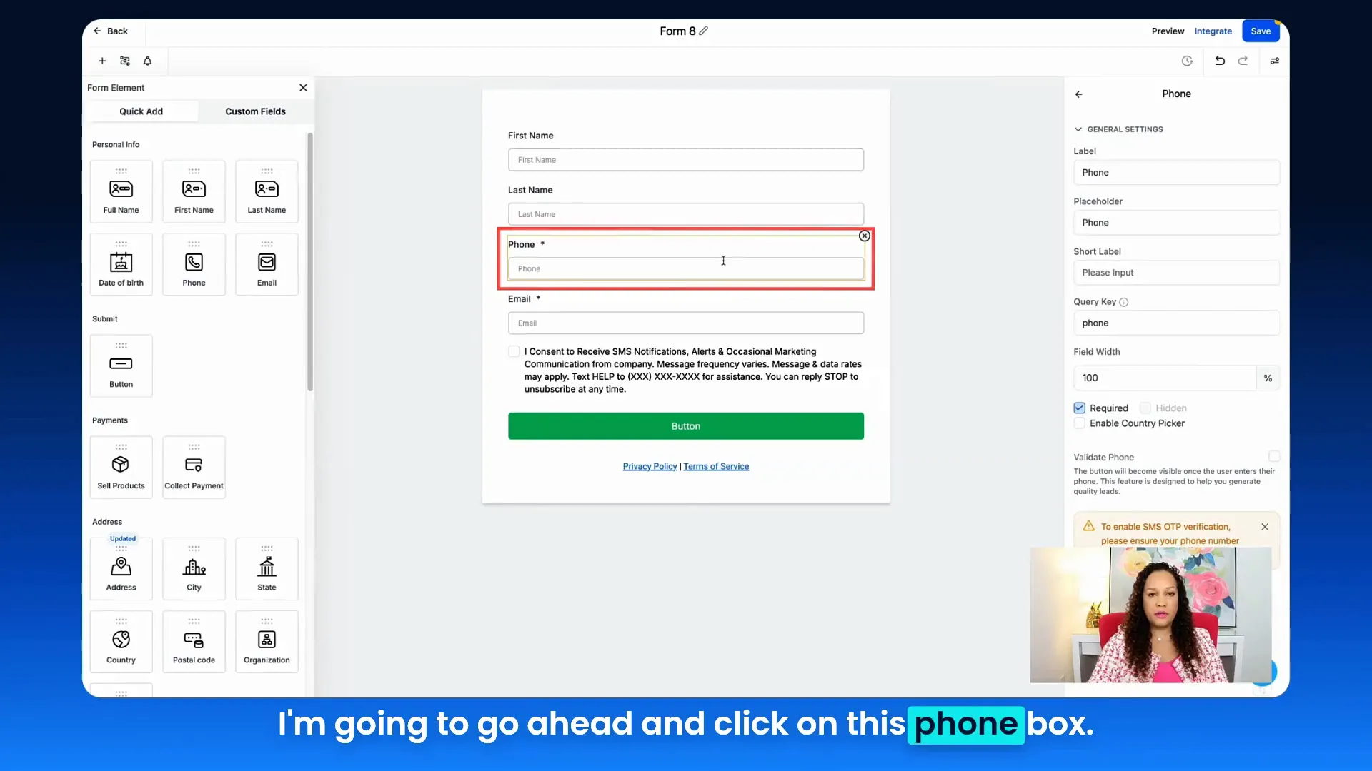Edit the Placeholder input field
This screenshot has width=1372, height=771.
(1176, 223)
